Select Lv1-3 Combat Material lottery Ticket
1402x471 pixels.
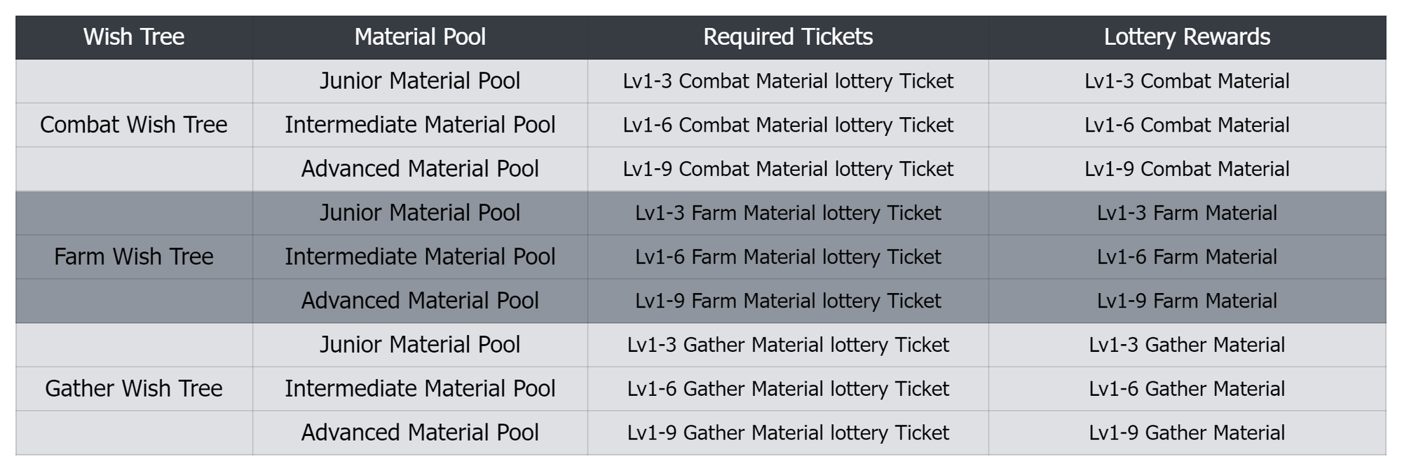click(788, 81)
